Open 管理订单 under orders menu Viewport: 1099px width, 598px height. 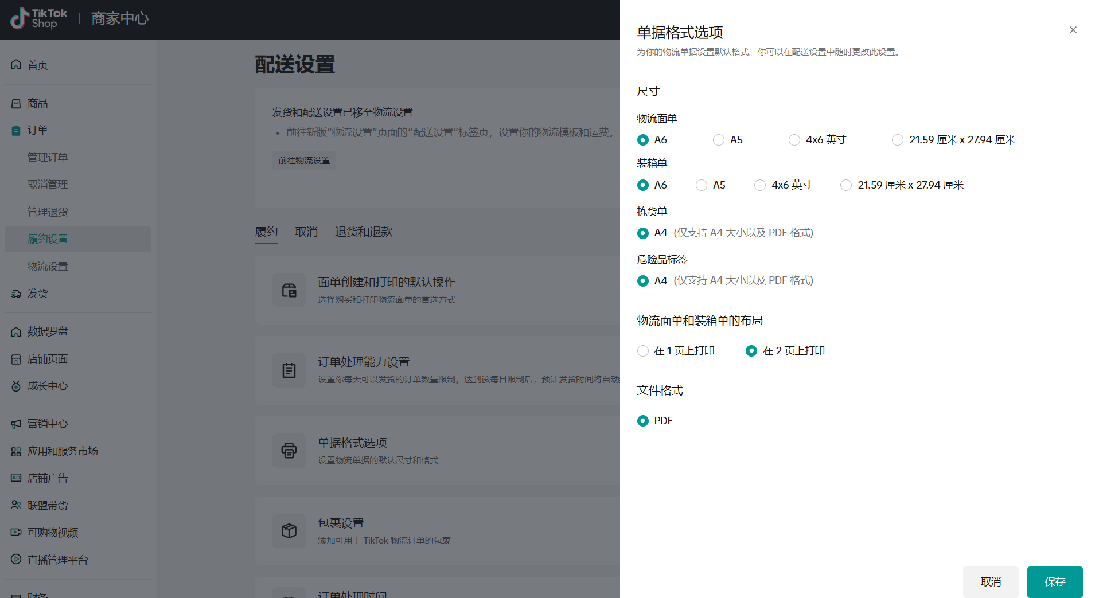coord(48,158)
